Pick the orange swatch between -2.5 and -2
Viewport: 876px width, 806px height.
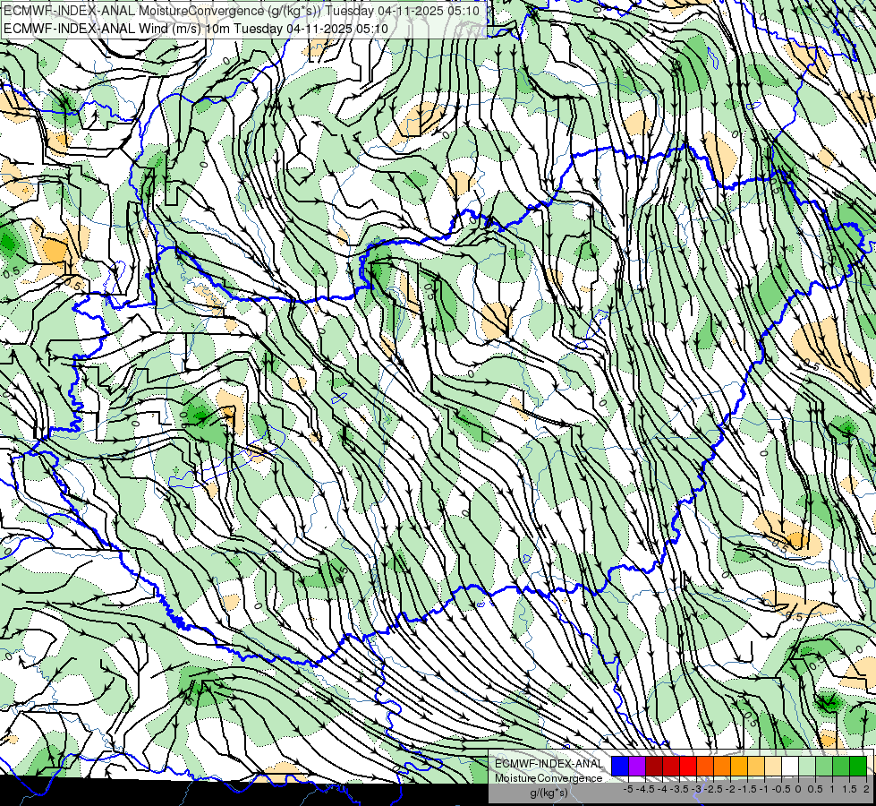pos(722,766)
